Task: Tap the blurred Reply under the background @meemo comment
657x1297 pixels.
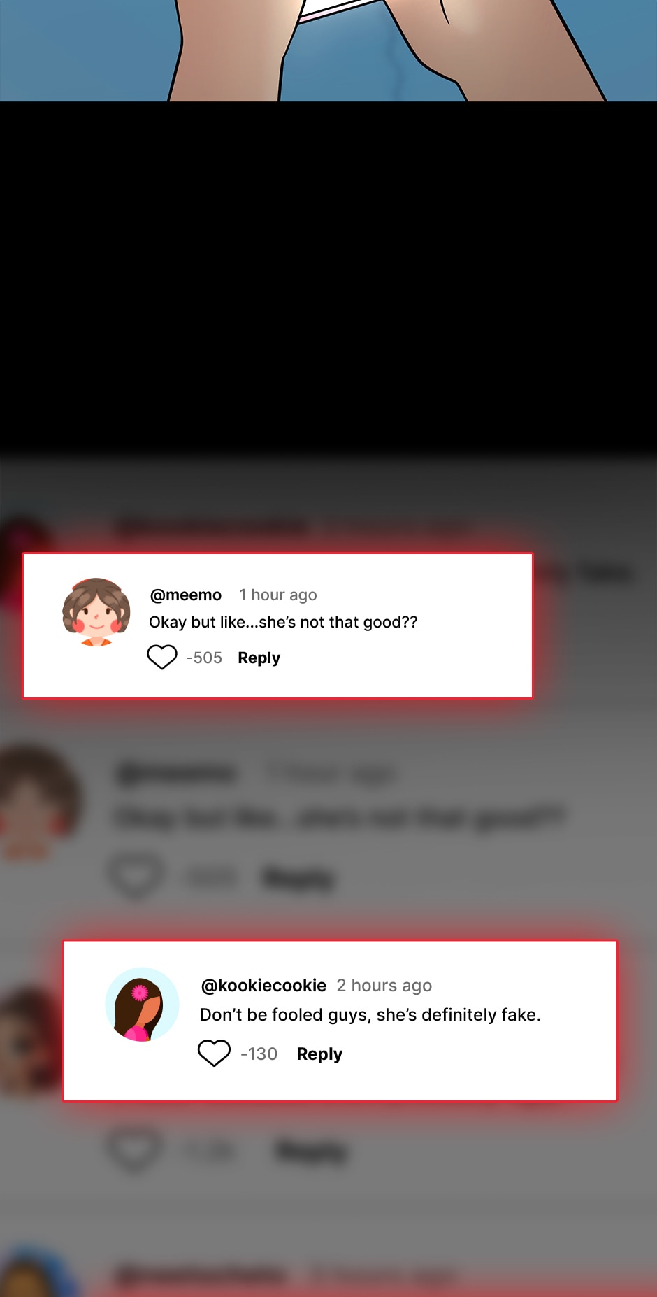Action: tap(298, 877)
